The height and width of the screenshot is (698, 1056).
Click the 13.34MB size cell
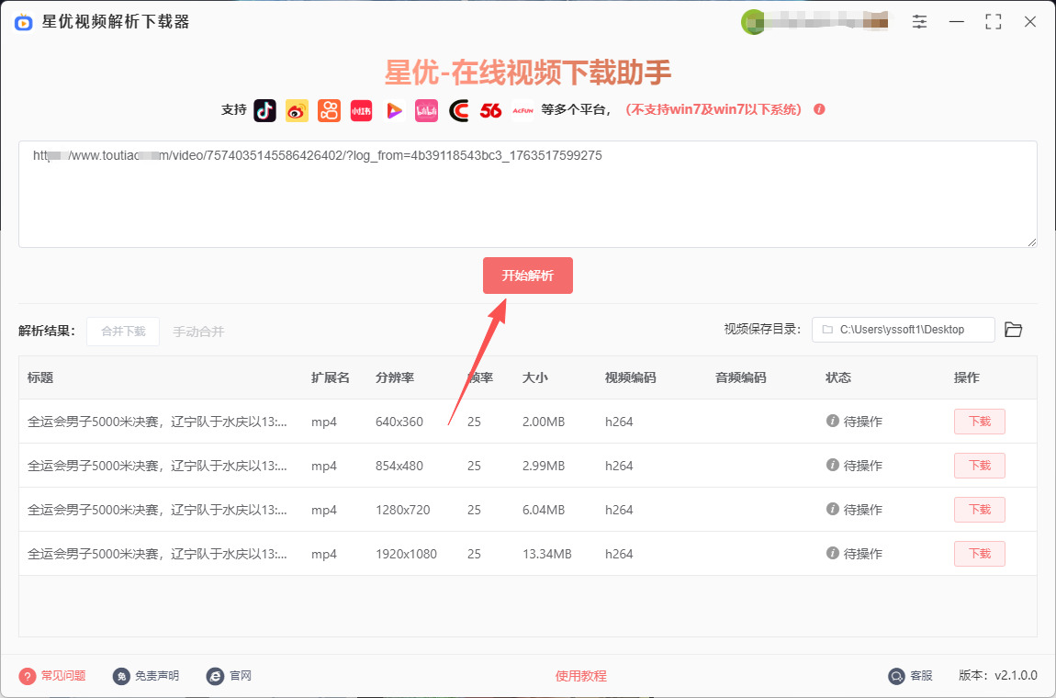(547, 554)
